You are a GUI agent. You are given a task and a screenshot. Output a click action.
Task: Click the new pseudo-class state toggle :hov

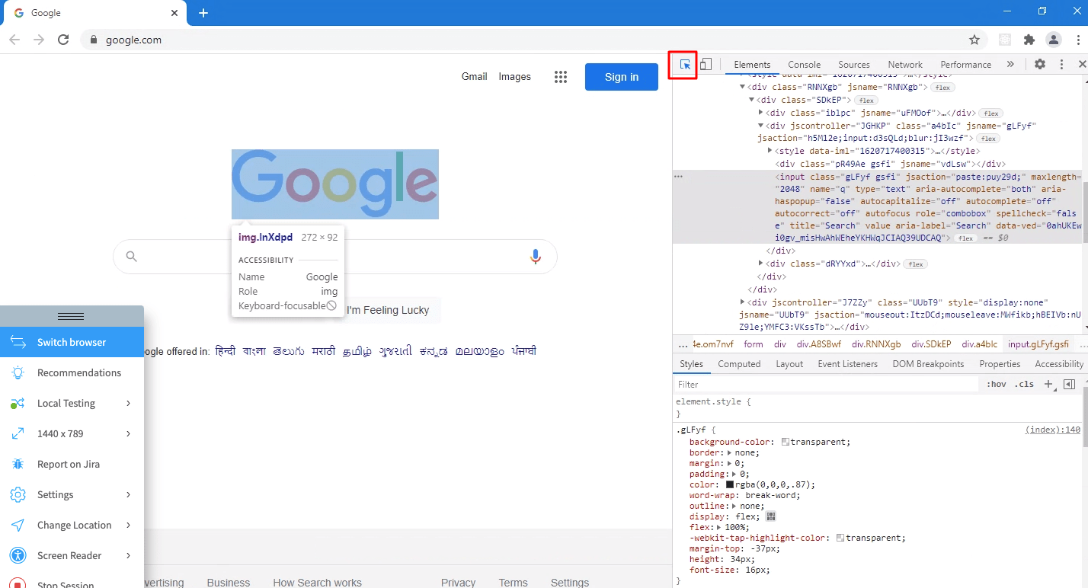996,384
